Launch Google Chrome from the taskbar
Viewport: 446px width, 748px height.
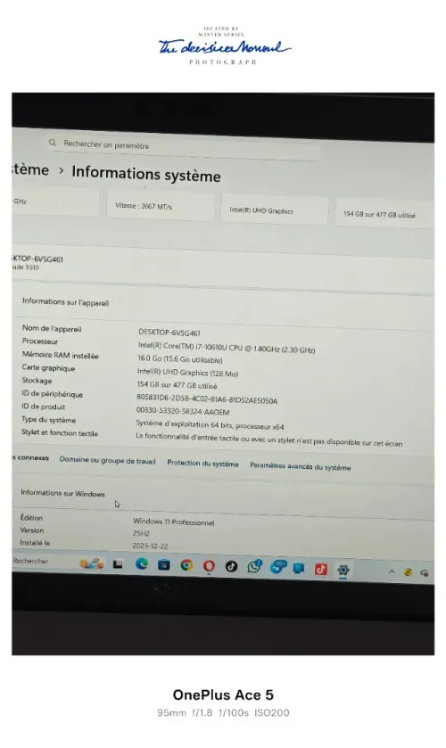186,566
